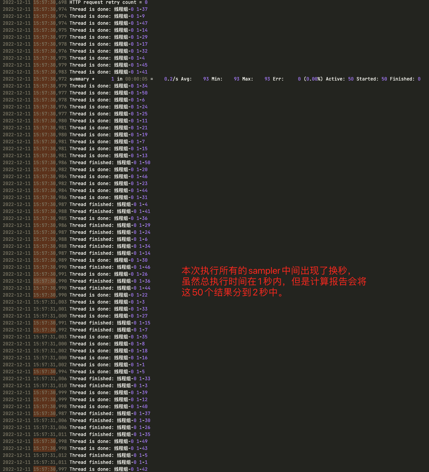
Task: Select the Thread is done: 线程组-0 1-42 line
Action: [108, 469]
